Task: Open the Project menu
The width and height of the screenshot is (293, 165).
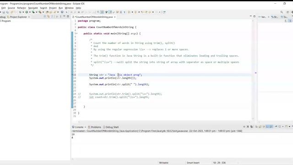Action: coord(53,8)
